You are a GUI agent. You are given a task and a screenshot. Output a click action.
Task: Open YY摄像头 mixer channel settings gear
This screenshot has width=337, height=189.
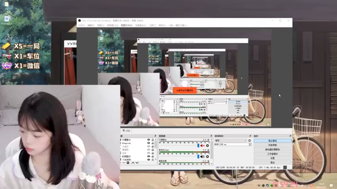207,145
